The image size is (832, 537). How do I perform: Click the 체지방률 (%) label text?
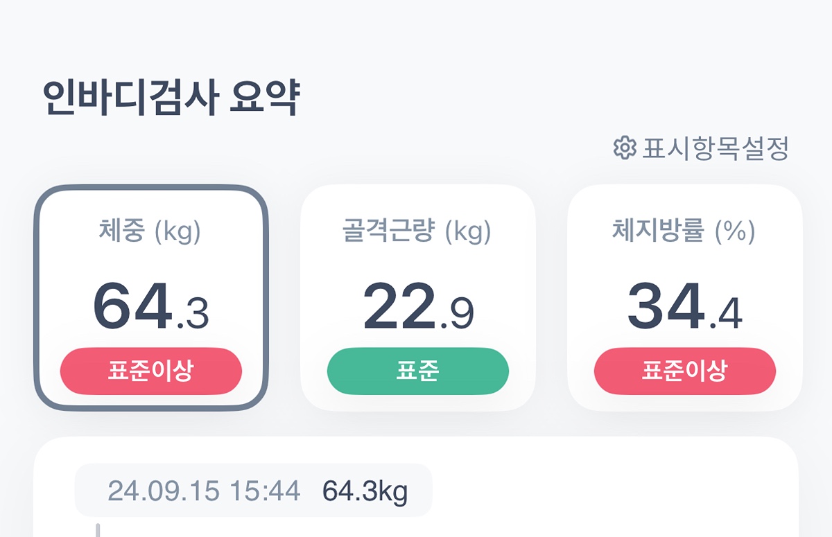tap(684, 231)
